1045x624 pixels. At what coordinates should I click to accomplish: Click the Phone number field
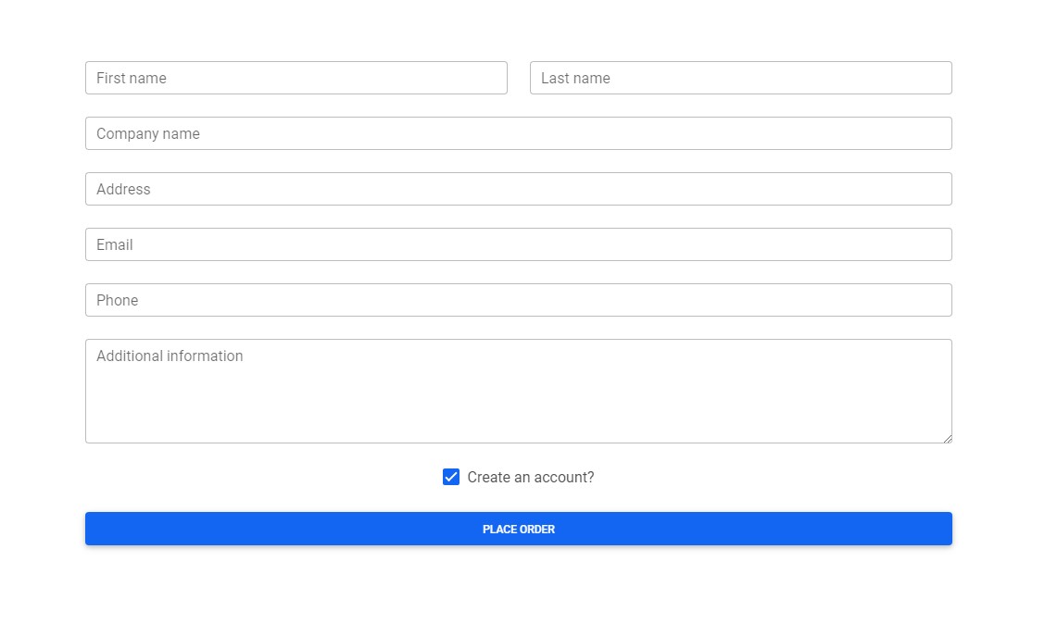(519, 300)
